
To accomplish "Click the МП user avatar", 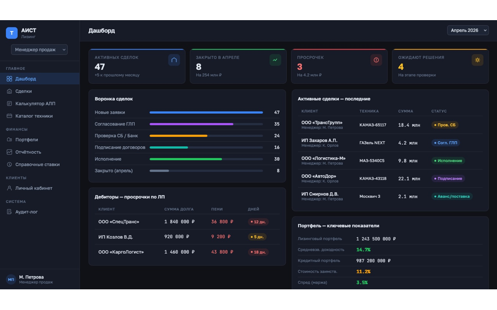I will click(11, 280).
